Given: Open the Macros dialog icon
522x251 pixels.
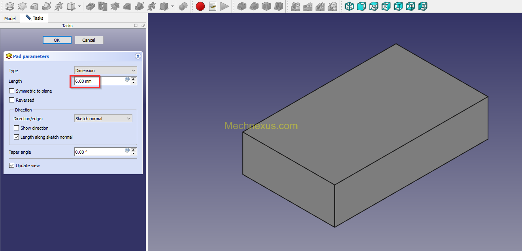Looking at the screenshot, I should 213,6.
